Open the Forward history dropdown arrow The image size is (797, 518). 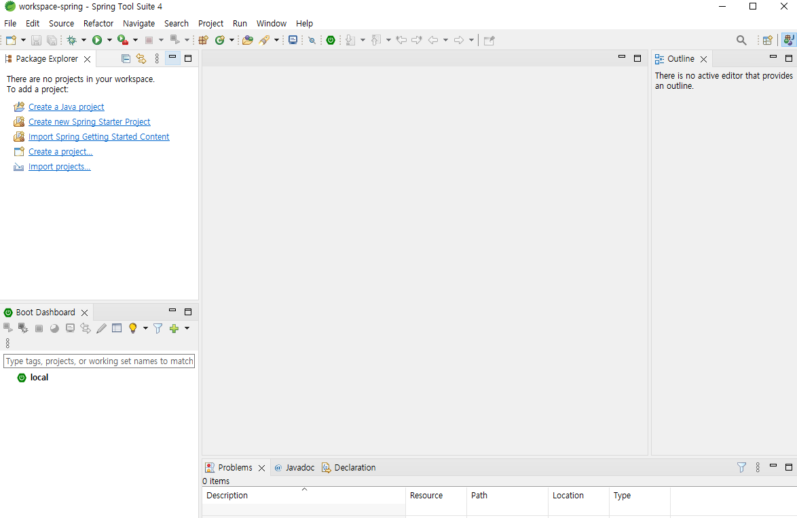(x=472, y=40)
